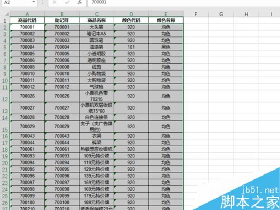Image resolution: width=280 pixels, height=210 pixels.
Task: Click cell 白色连接条
Action: tap(97, 118)
